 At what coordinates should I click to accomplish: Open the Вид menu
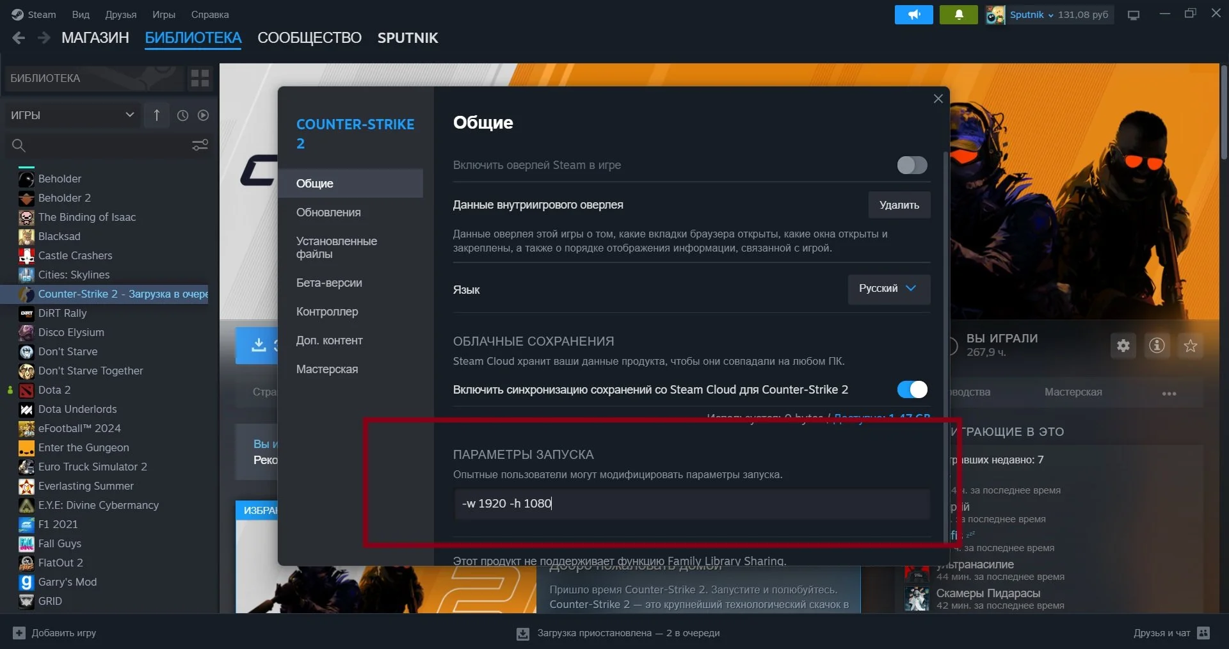click(81, 15)
